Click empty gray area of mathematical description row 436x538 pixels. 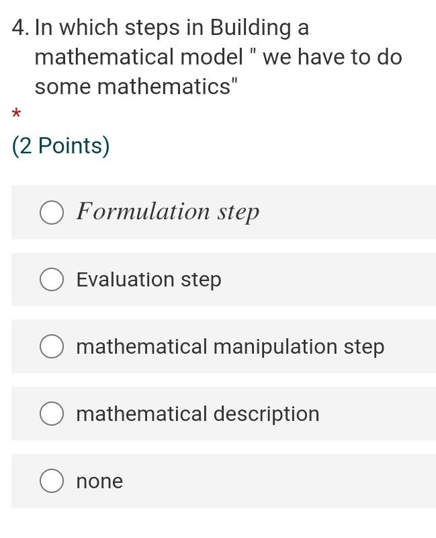pyautogui.click(x=377, y=414)
